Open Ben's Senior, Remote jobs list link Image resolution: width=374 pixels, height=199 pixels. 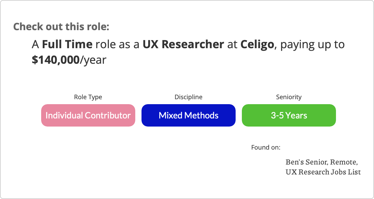(321, 162)
